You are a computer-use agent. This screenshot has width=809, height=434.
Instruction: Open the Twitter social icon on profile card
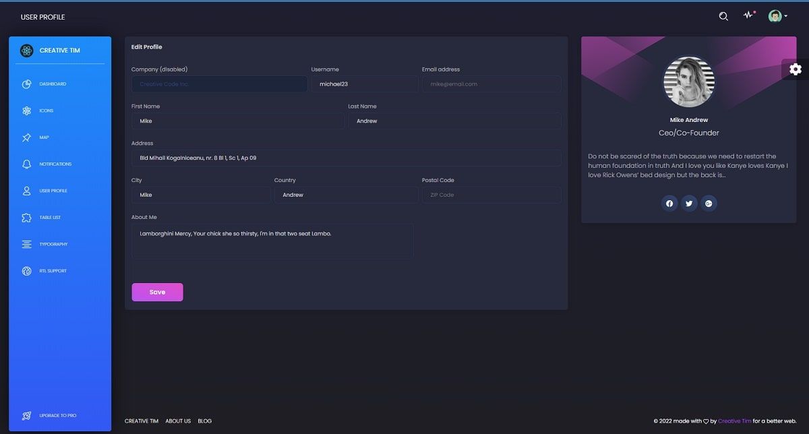689,203
